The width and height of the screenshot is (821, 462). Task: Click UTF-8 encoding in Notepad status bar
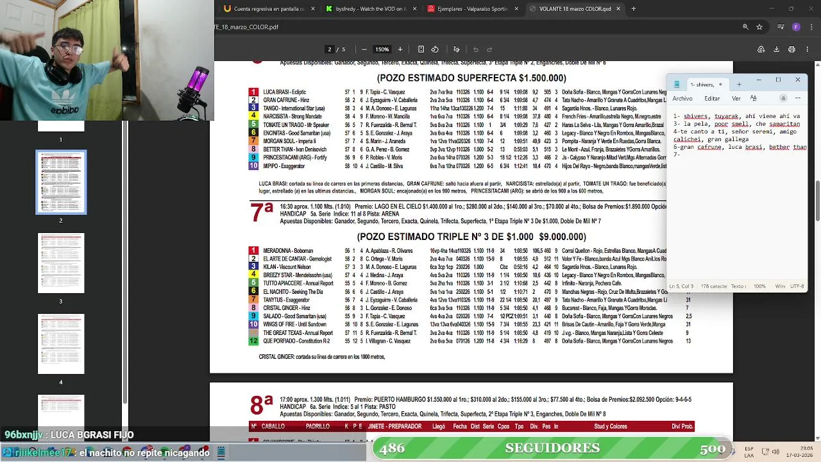click(x=797, y=286)
